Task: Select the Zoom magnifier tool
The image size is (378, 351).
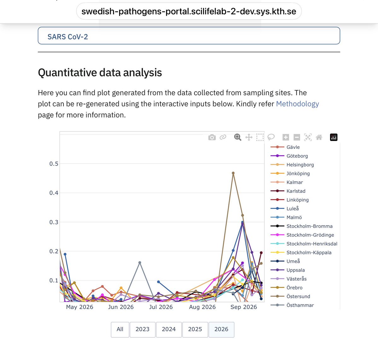Action: pyautogui.click(x=238, y=137)
